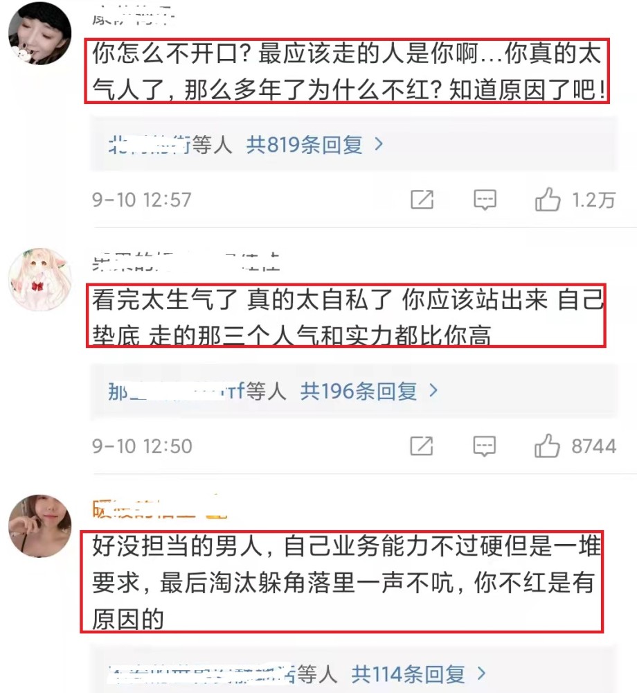Share the comment posted at 9-10 12:50
This screenshot has height=693, width=637.
click(x=422, y=446)
